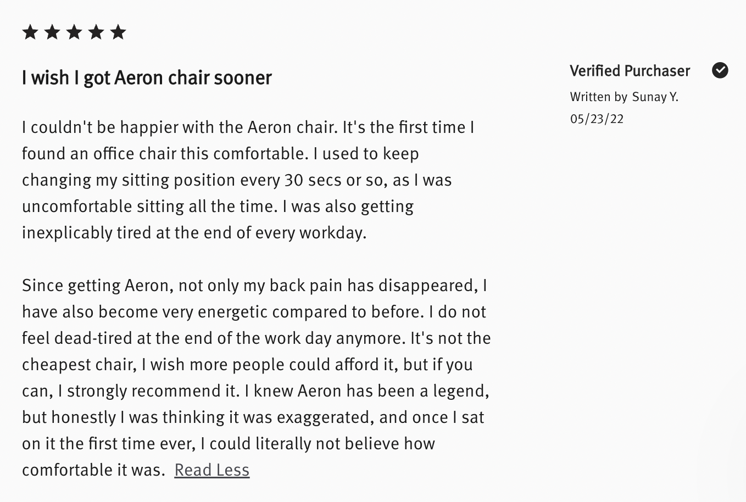
Task: Click the line starting 'found an office chair'
Action: pyautogui.click(x=220, y=154)
